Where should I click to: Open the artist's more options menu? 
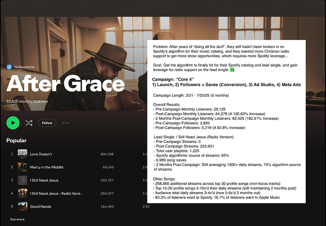[65, 123]
